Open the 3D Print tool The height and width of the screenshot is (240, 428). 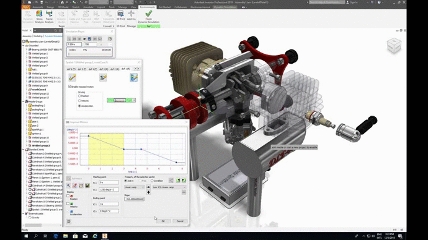(120, 15)
